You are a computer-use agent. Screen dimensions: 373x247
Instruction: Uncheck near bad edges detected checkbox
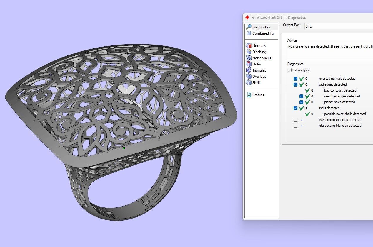[302, 97]
